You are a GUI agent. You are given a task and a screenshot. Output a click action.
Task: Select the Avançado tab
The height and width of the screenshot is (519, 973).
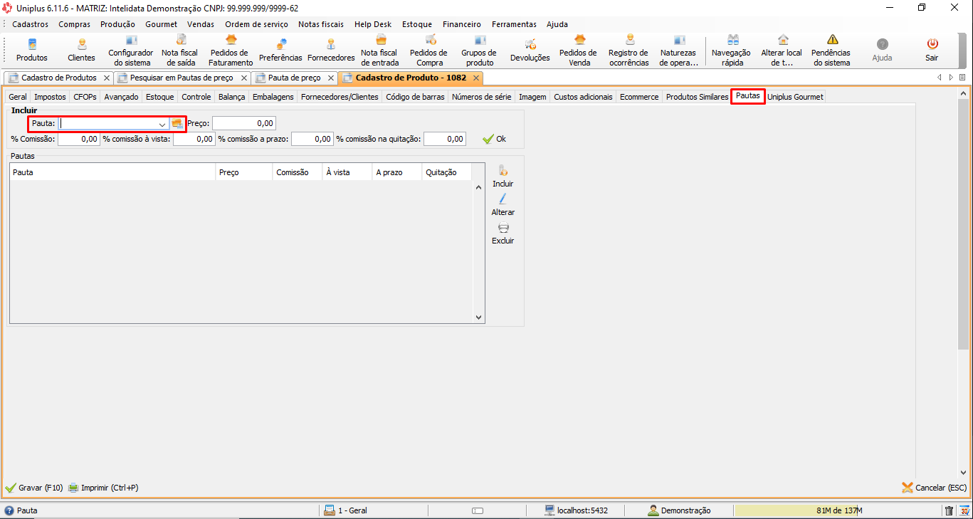coord(121,97)
